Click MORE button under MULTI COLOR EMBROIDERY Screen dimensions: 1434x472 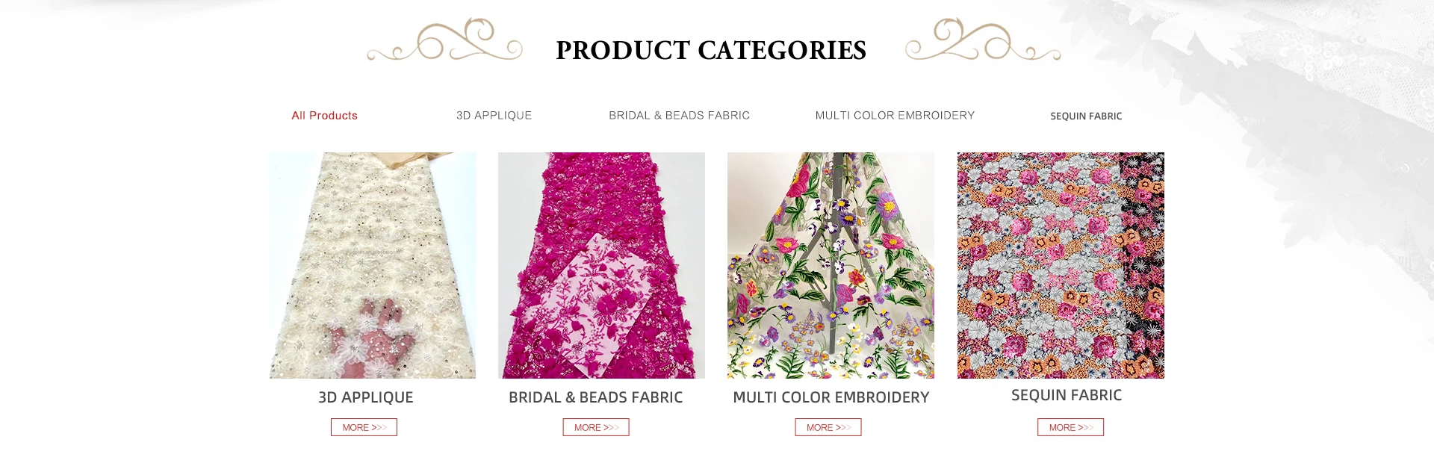point(828,427)
